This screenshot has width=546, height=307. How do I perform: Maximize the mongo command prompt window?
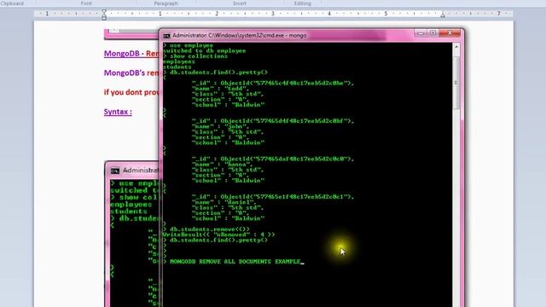[x=433, y=33]
